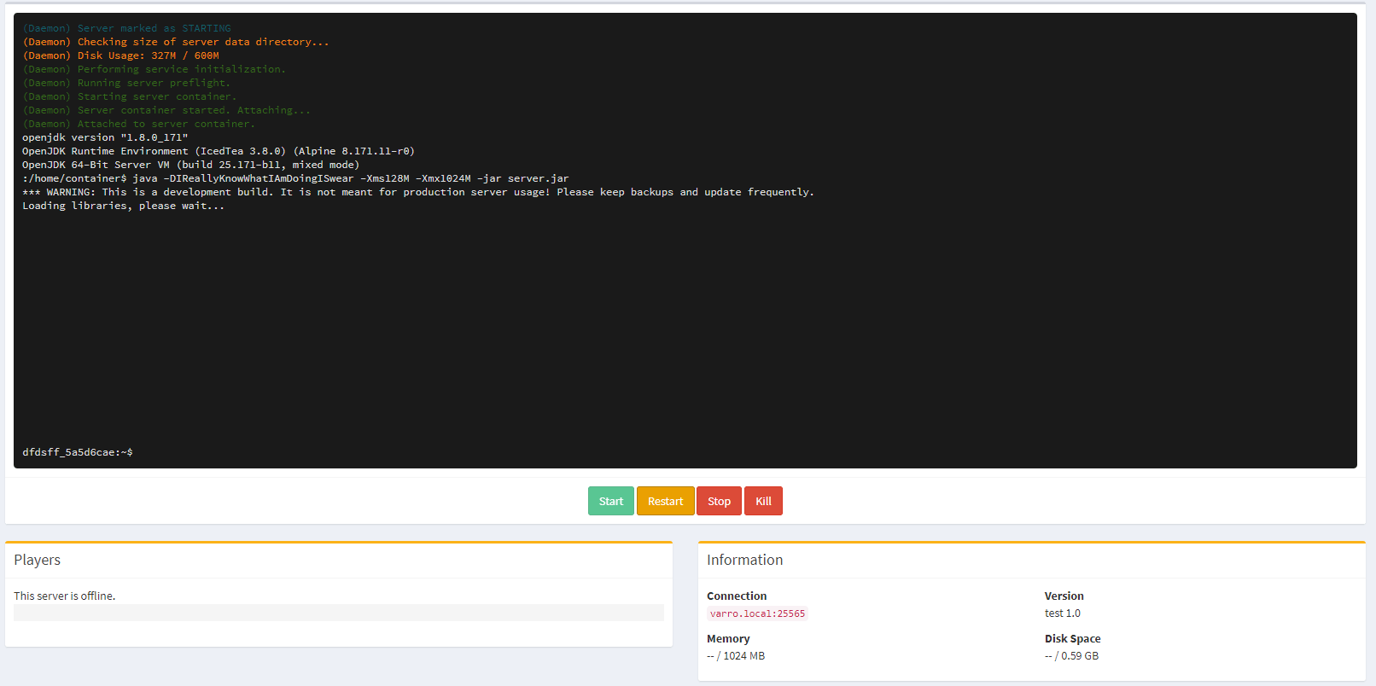Click the 'Loading libraries, please wait...' console line

click(124, 206)
